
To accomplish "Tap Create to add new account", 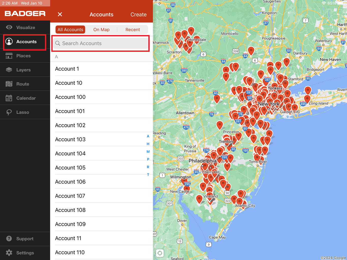I will (x=138, y=14).
